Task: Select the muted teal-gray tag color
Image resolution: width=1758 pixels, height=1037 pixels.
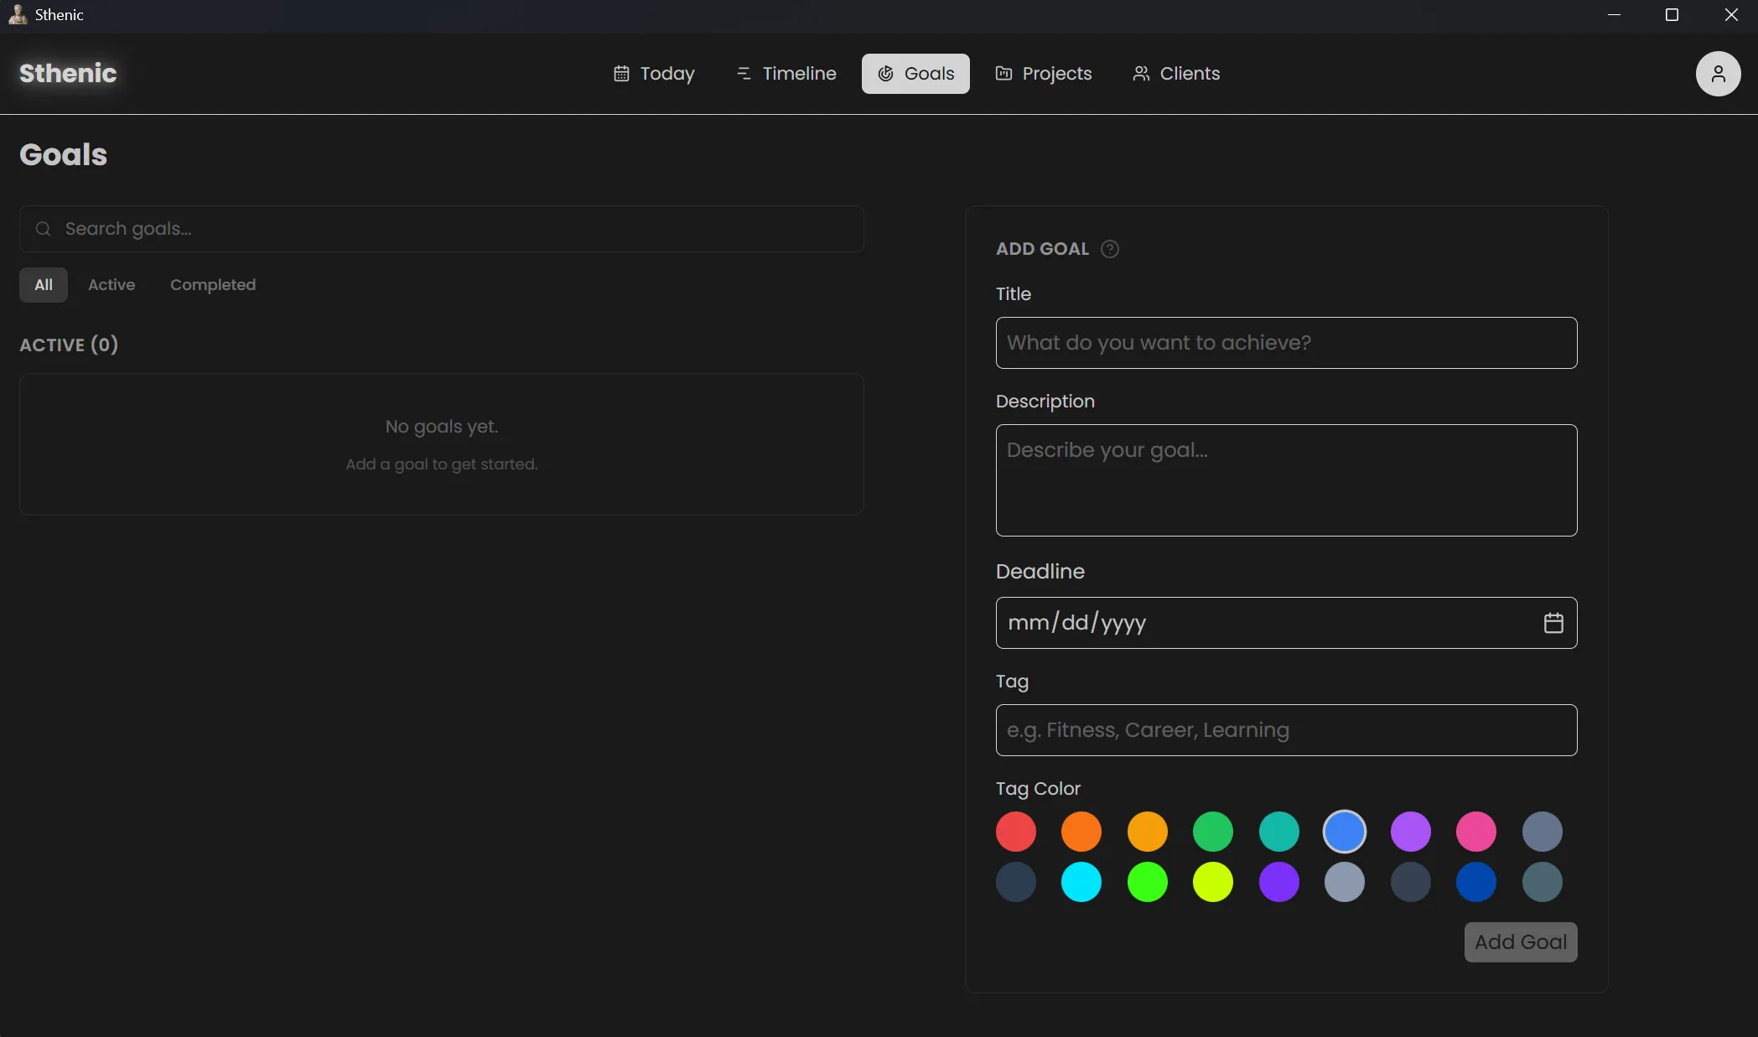Action: tap(1543, 882)
